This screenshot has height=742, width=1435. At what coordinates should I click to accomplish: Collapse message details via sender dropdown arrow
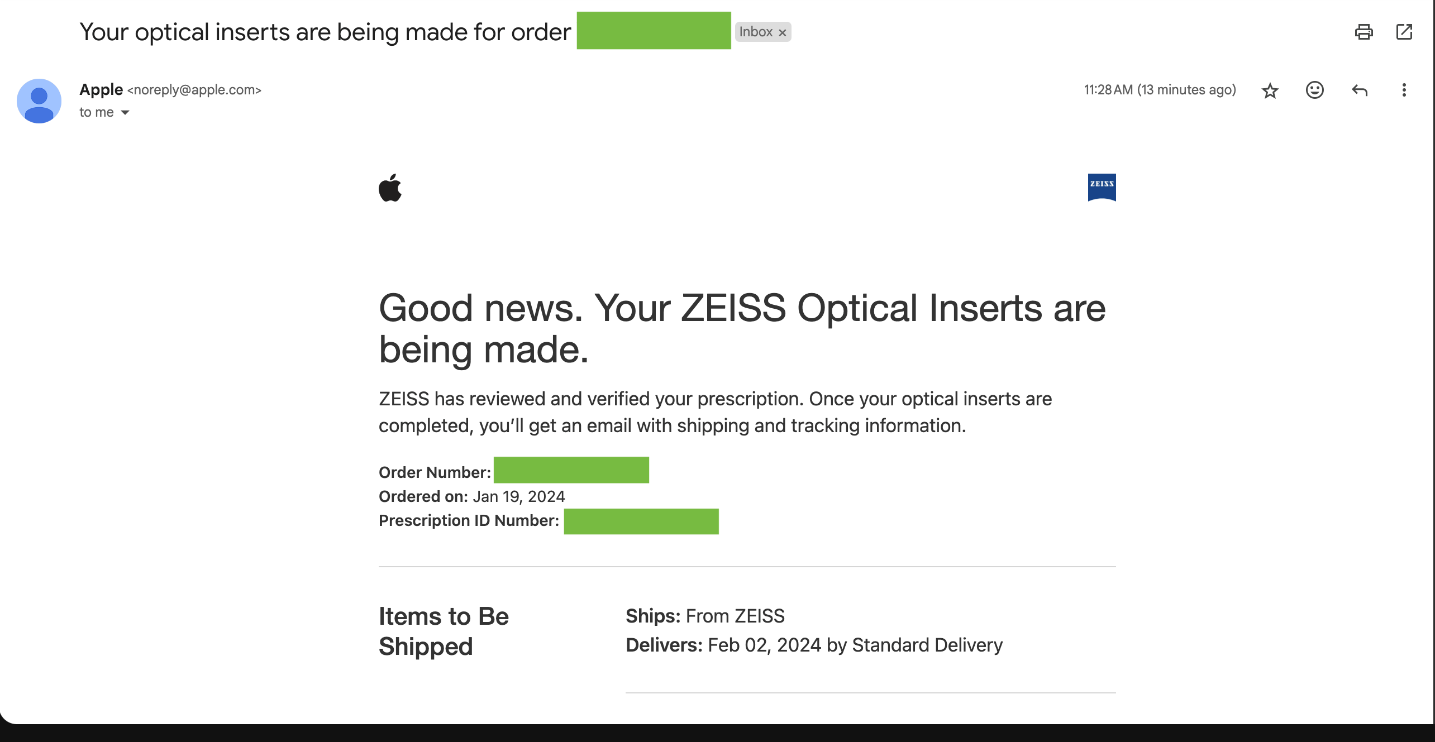125,112
